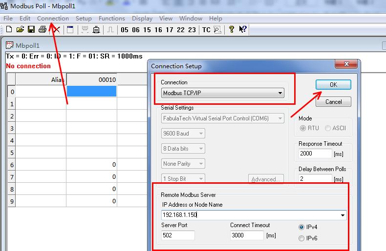Expand the IP Address or Node Name dropdown
Viewport: 386px width, 251px height.
click(343, 215)
